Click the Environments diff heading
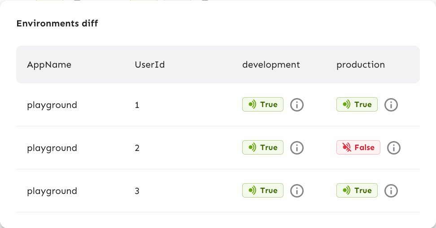 coord(57,23)
